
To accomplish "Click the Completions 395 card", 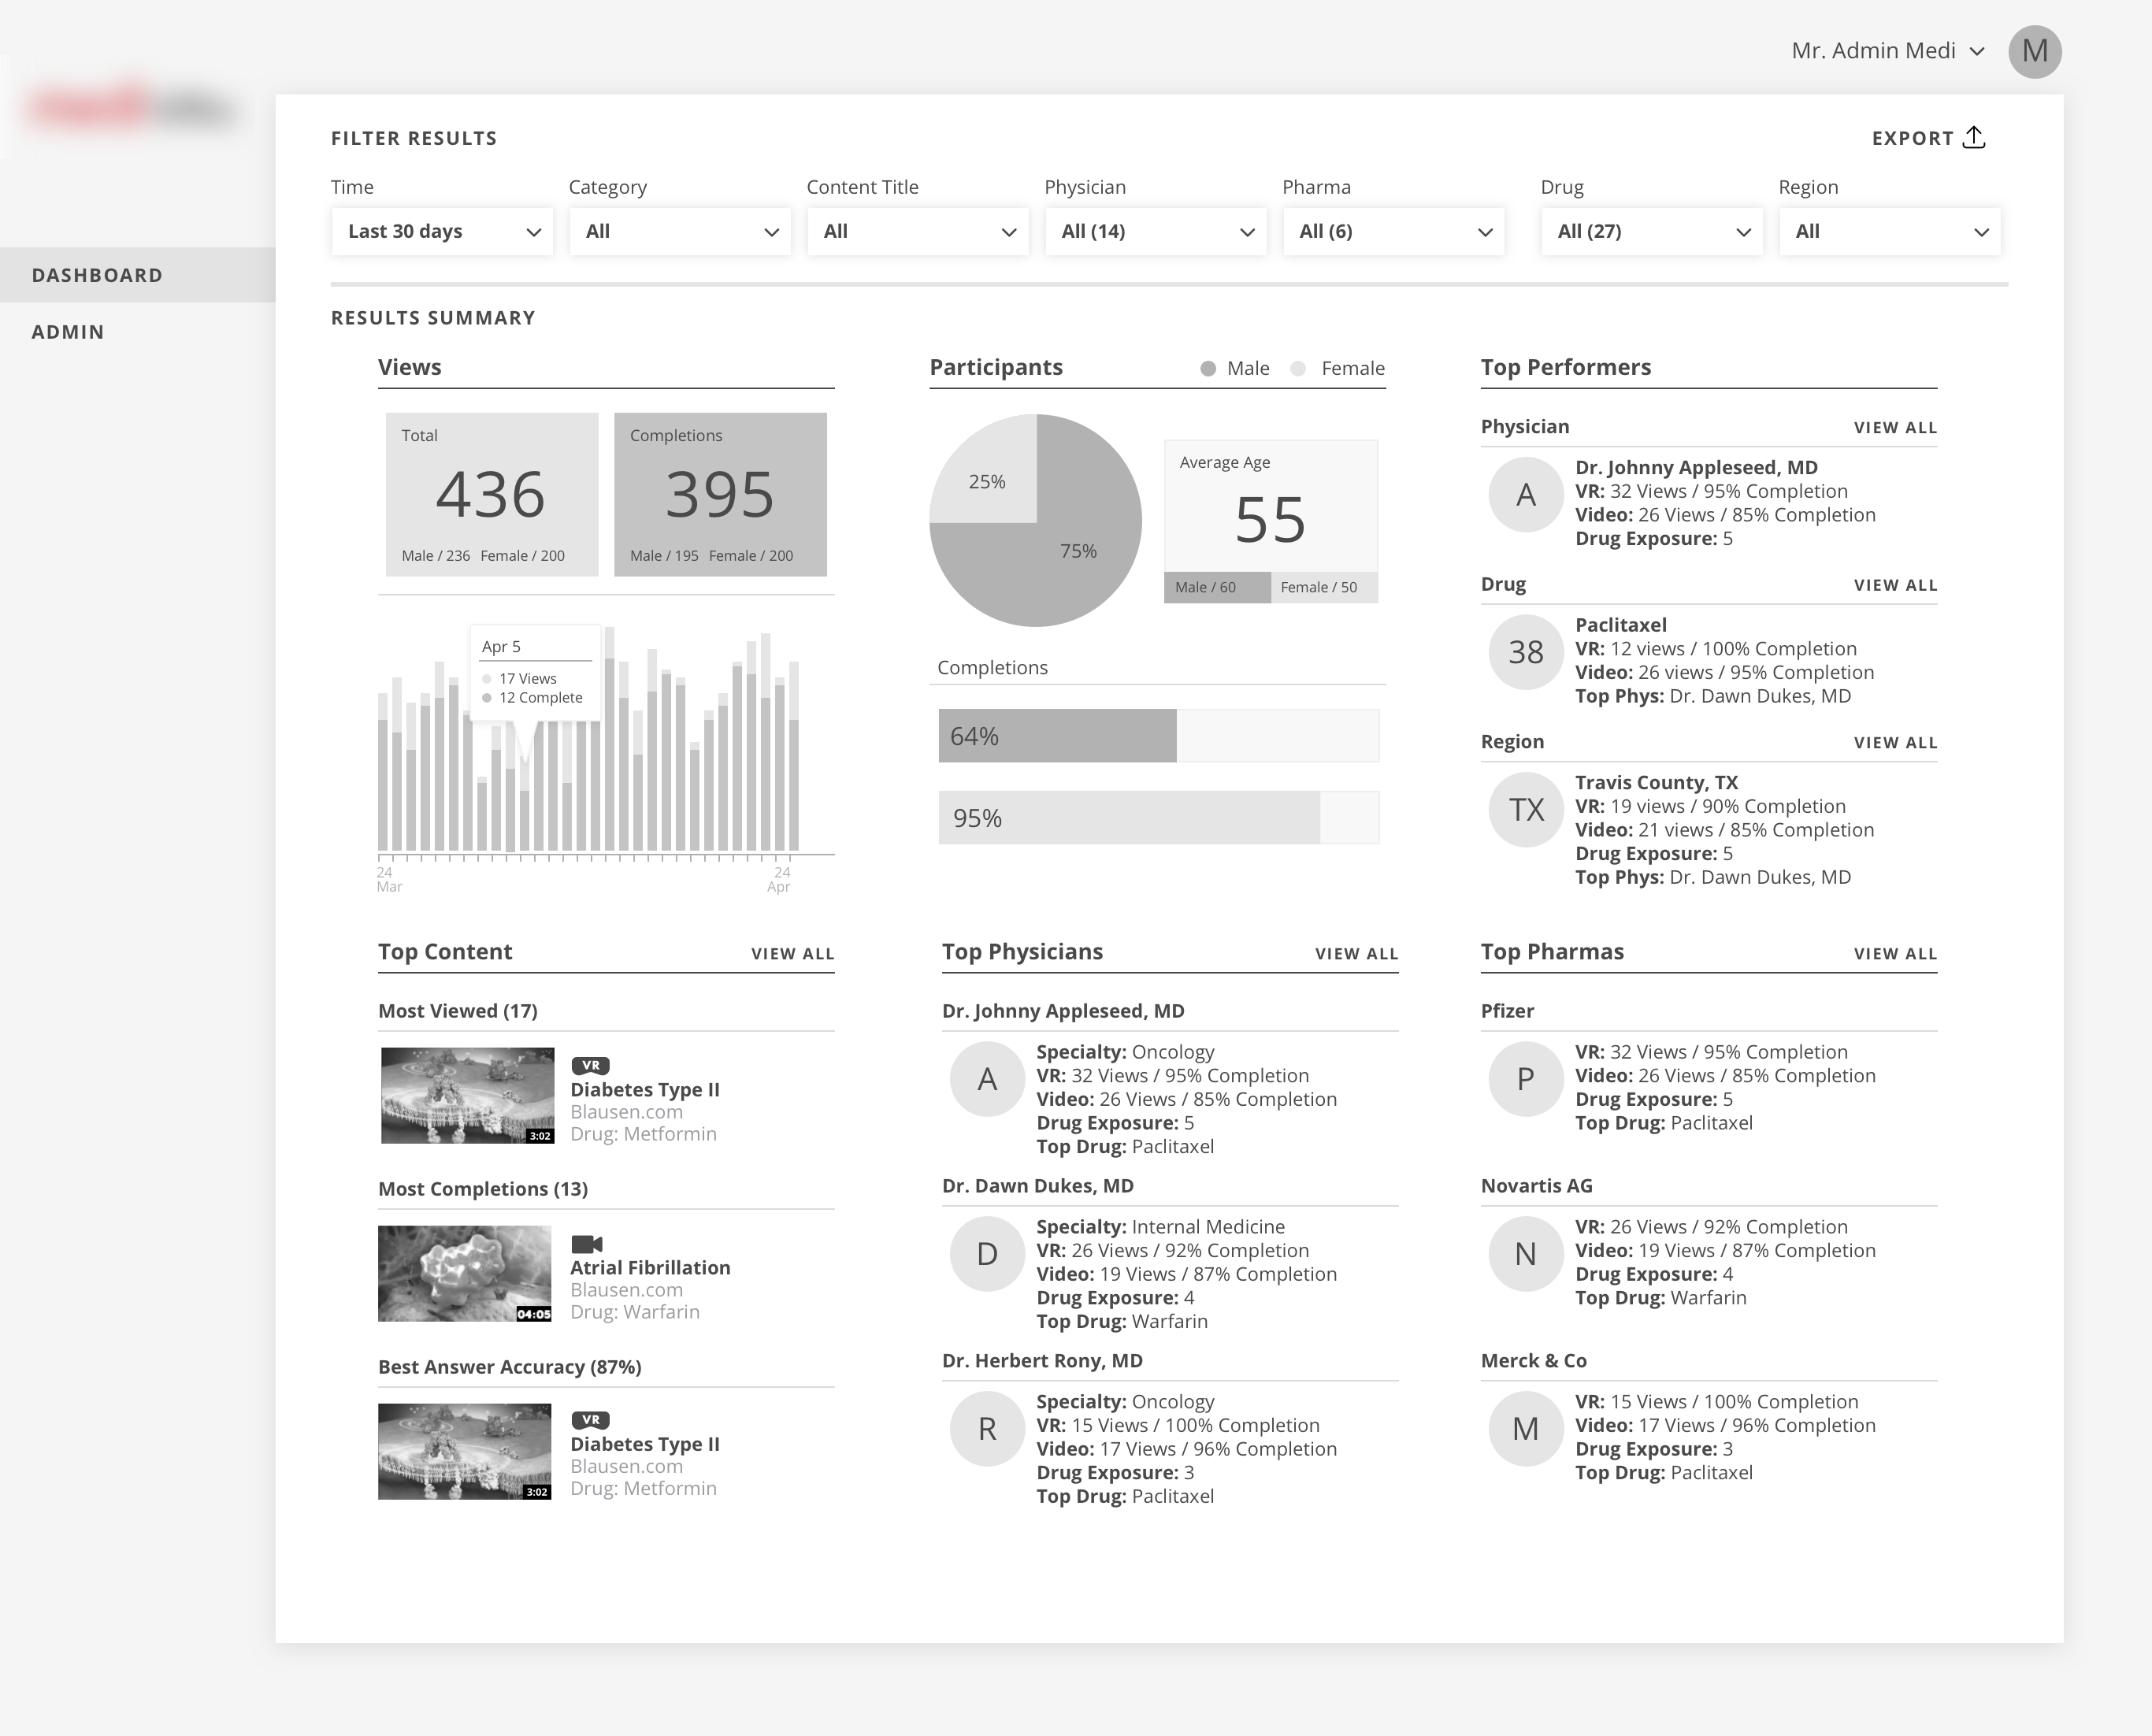I will click(x=720, y=495).
